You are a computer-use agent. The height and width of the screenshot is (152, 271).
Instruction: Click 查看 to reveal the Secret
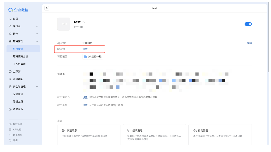tap(85, 49)
